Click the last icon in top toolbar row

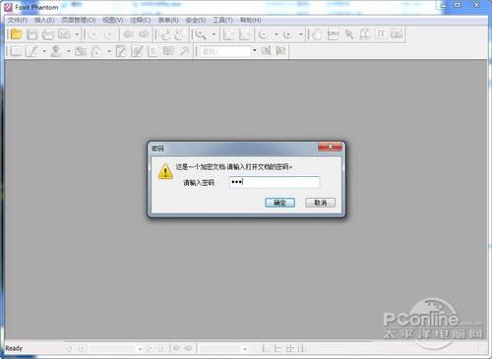(397, 33)
